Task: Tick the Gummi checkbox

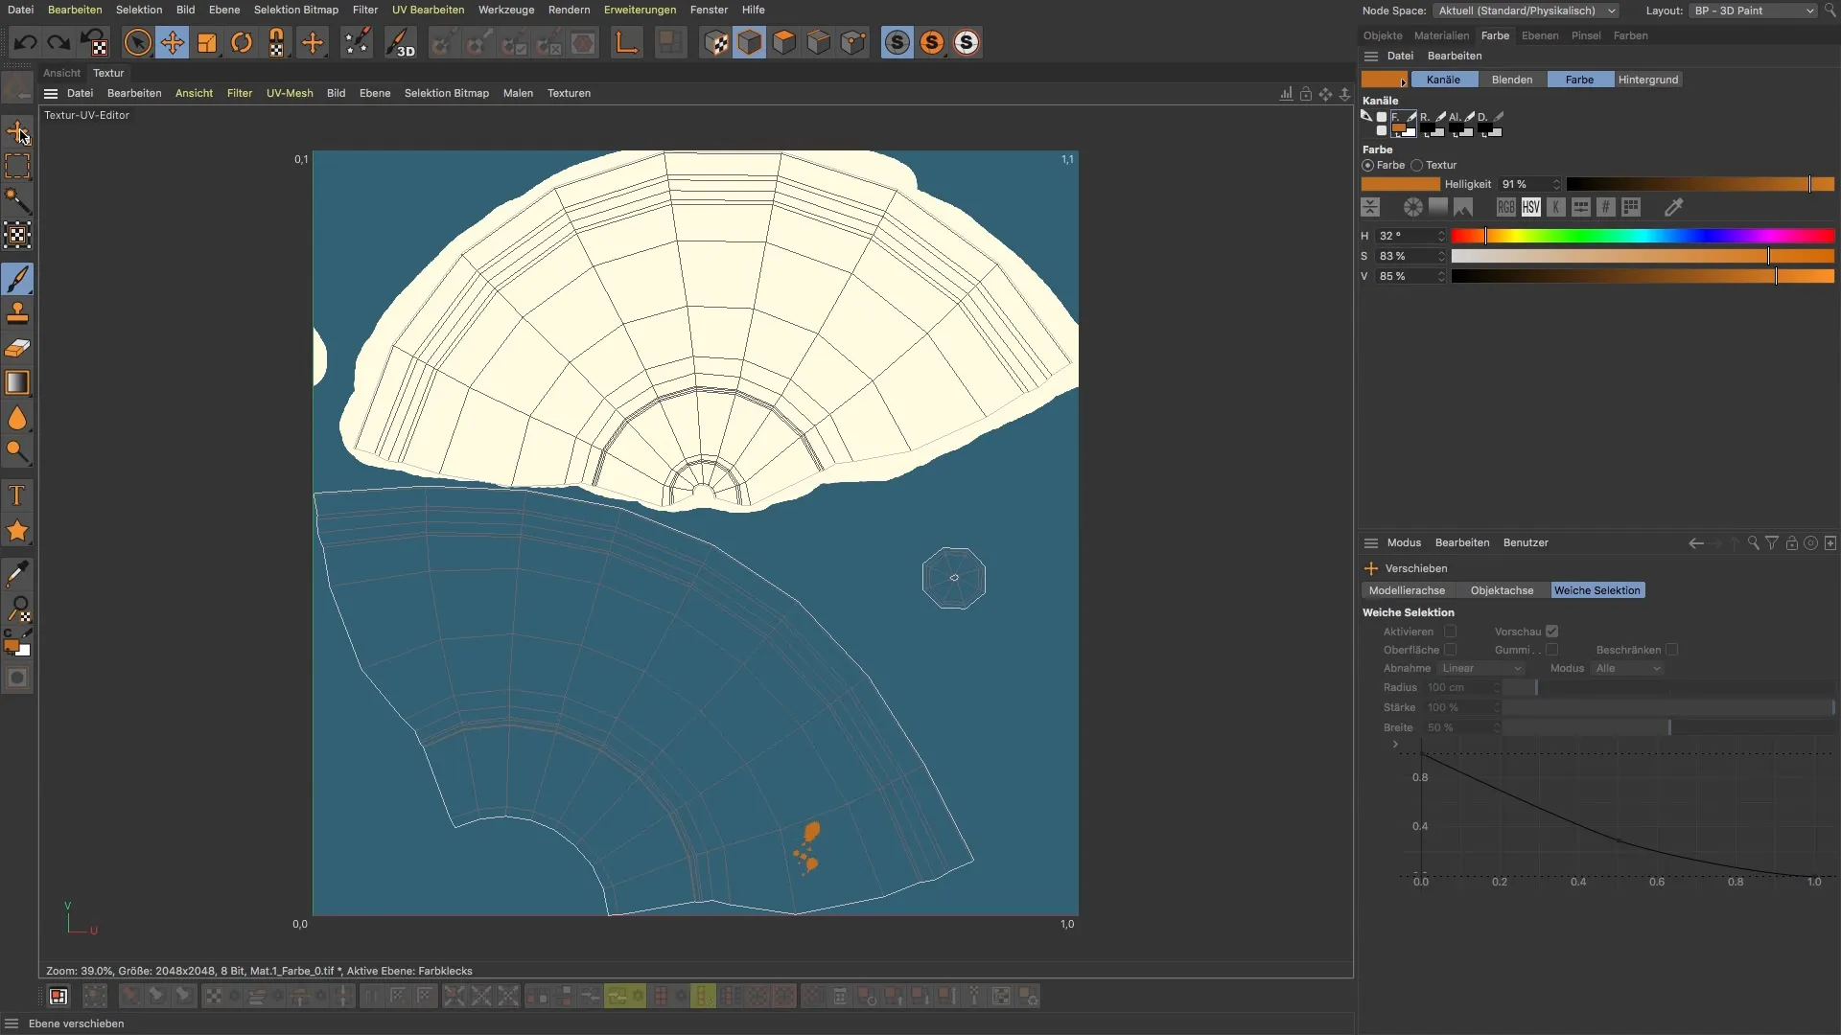Action: [1552, 650]
